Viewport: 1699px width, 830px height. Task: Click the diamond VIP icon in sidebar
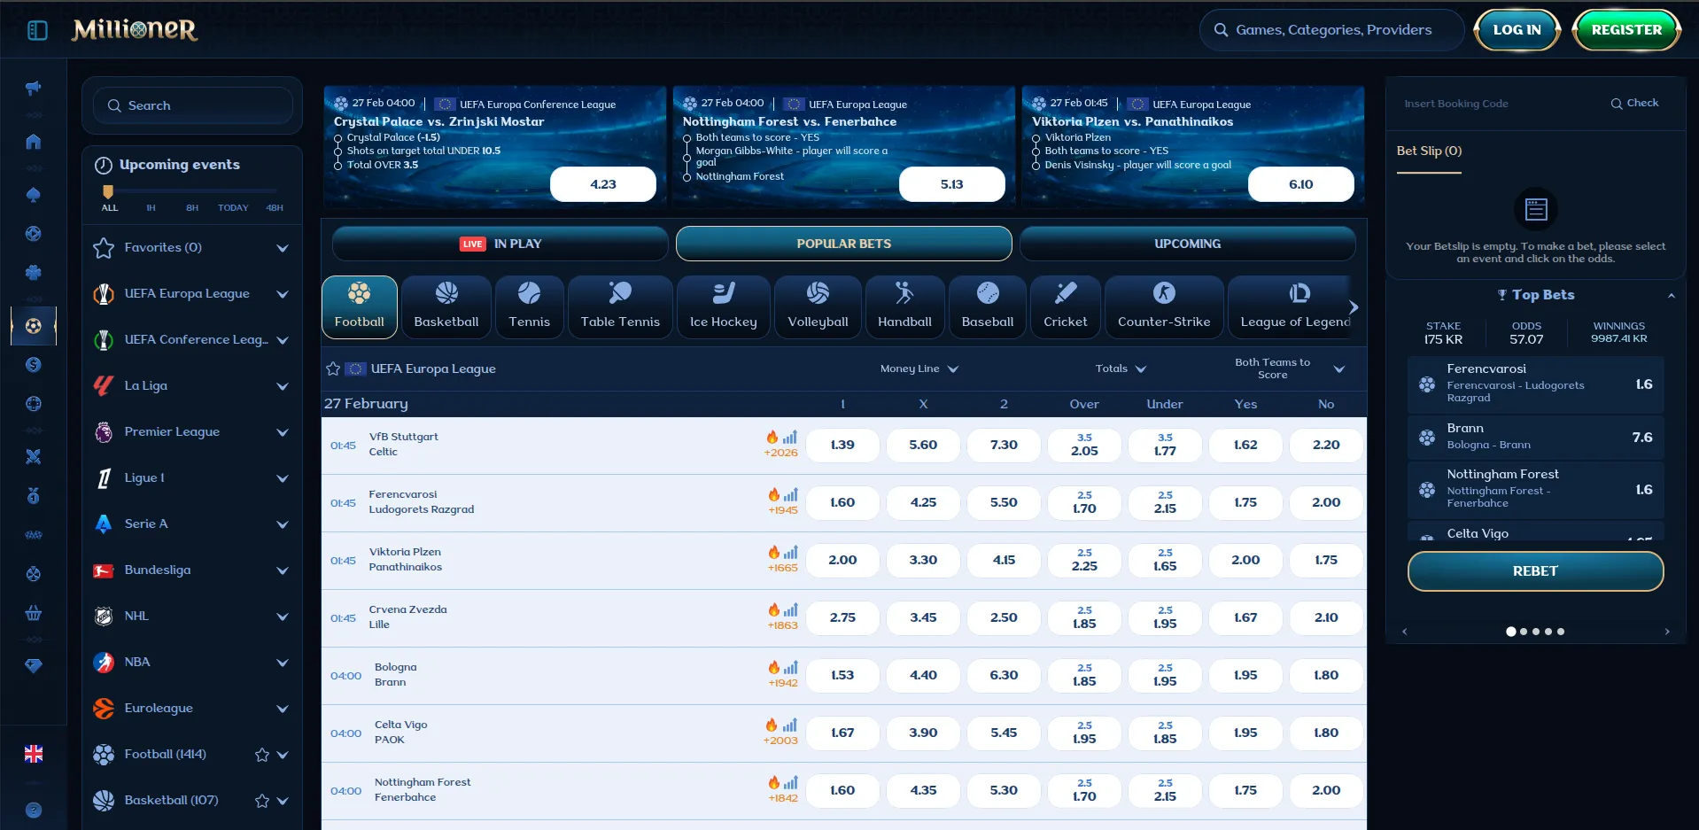[33, 666]
